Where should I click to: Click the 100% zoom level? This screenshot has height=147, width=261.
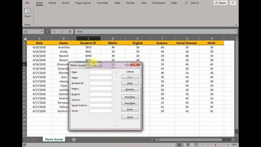point(234,145)
